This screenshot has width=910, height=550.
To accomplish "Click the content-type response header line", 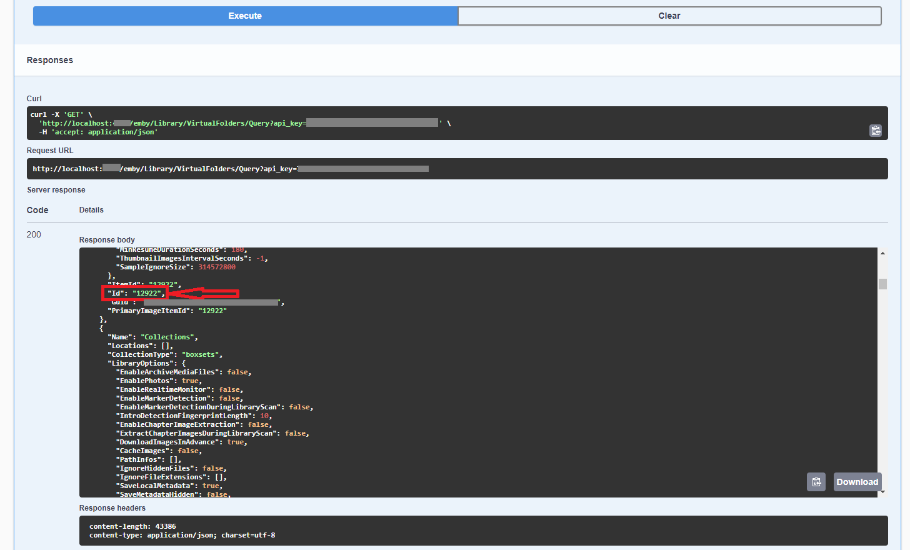I will click(x=182, y=535).
